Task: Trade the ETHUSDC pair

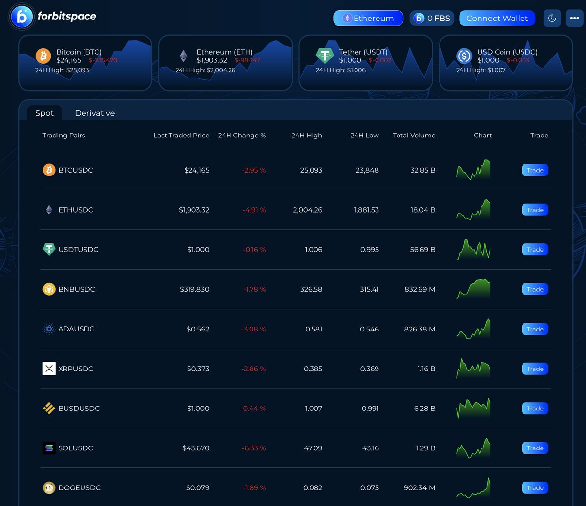Action: (535, 210)
